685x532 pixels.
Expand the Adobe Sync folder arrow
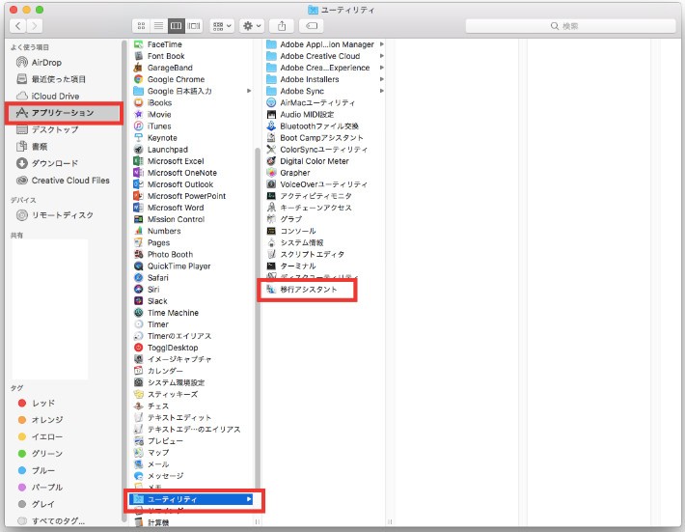coord(382,91)
